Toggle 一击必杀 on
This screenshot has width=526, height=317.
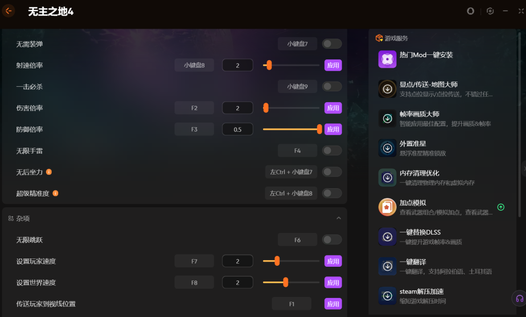tap(332, 87)
